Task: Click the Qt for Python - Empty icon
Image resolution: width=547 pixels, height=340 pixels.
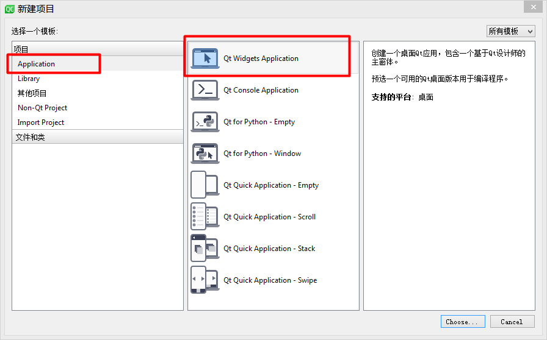Action: point(205,122)
